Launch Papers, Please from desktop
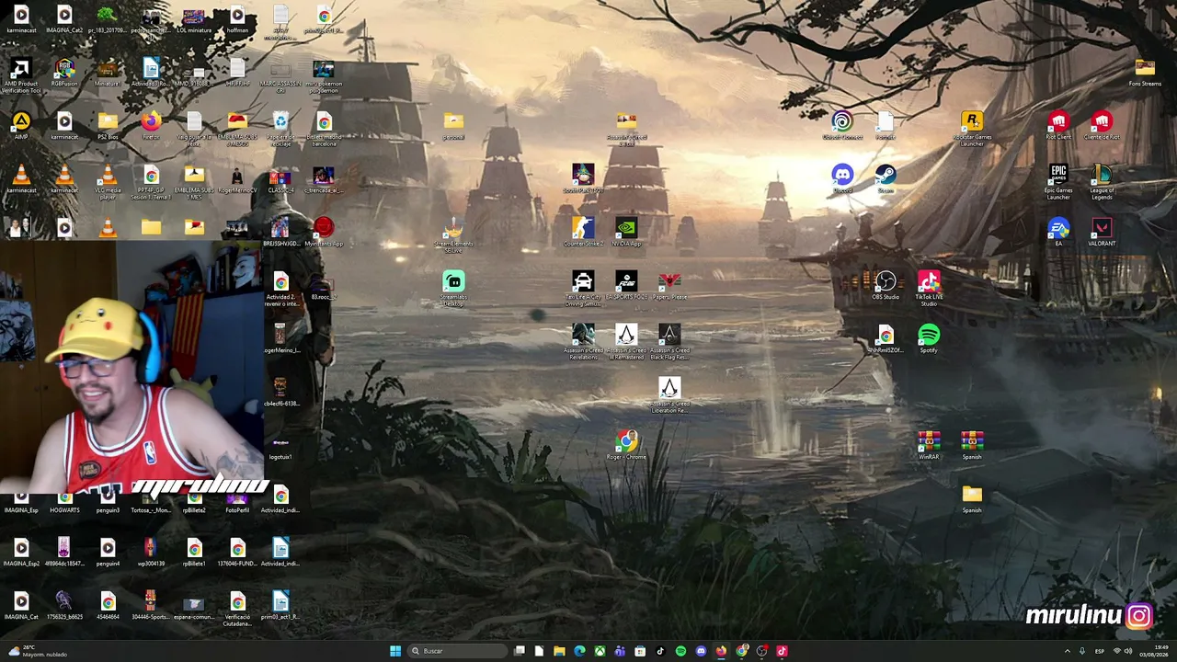Image resolution: width=1177 pixels, height=662 pixels. tap(669, 287)
